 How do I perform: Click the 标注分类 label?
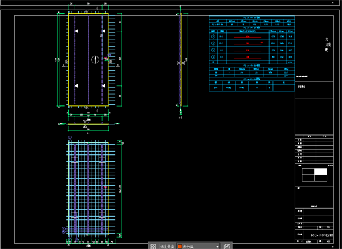(x=167, y=247)
